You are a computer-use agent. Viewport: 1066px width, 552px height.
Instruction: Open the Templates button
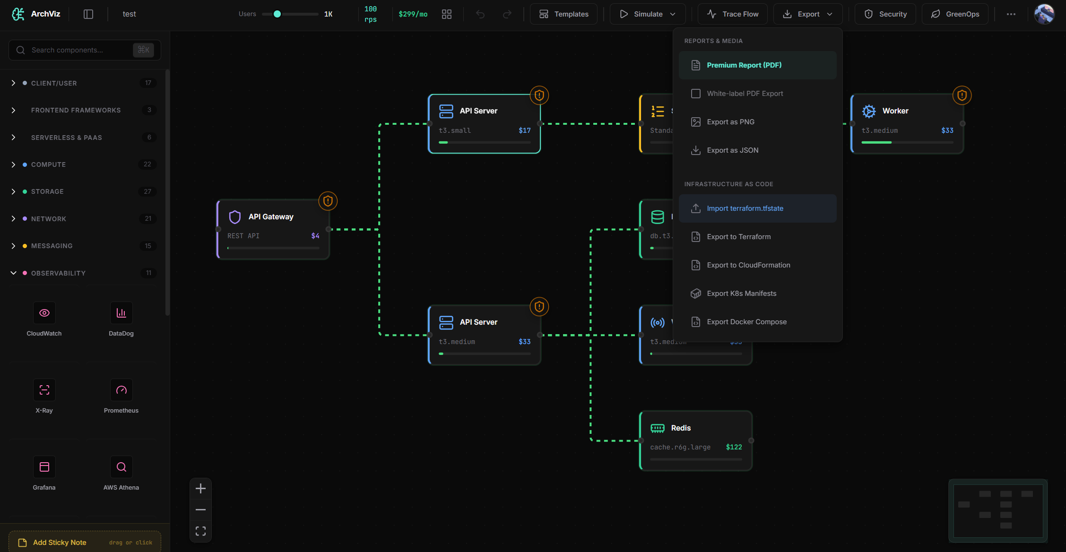click(563, 14)
